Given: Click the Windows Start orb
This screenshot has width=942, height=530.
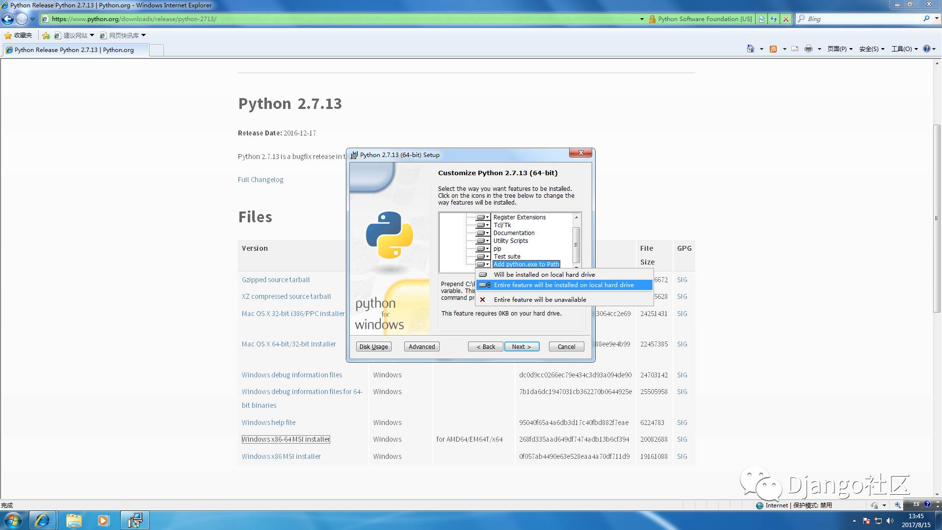Looking at the screenshot, I should 13,520.
